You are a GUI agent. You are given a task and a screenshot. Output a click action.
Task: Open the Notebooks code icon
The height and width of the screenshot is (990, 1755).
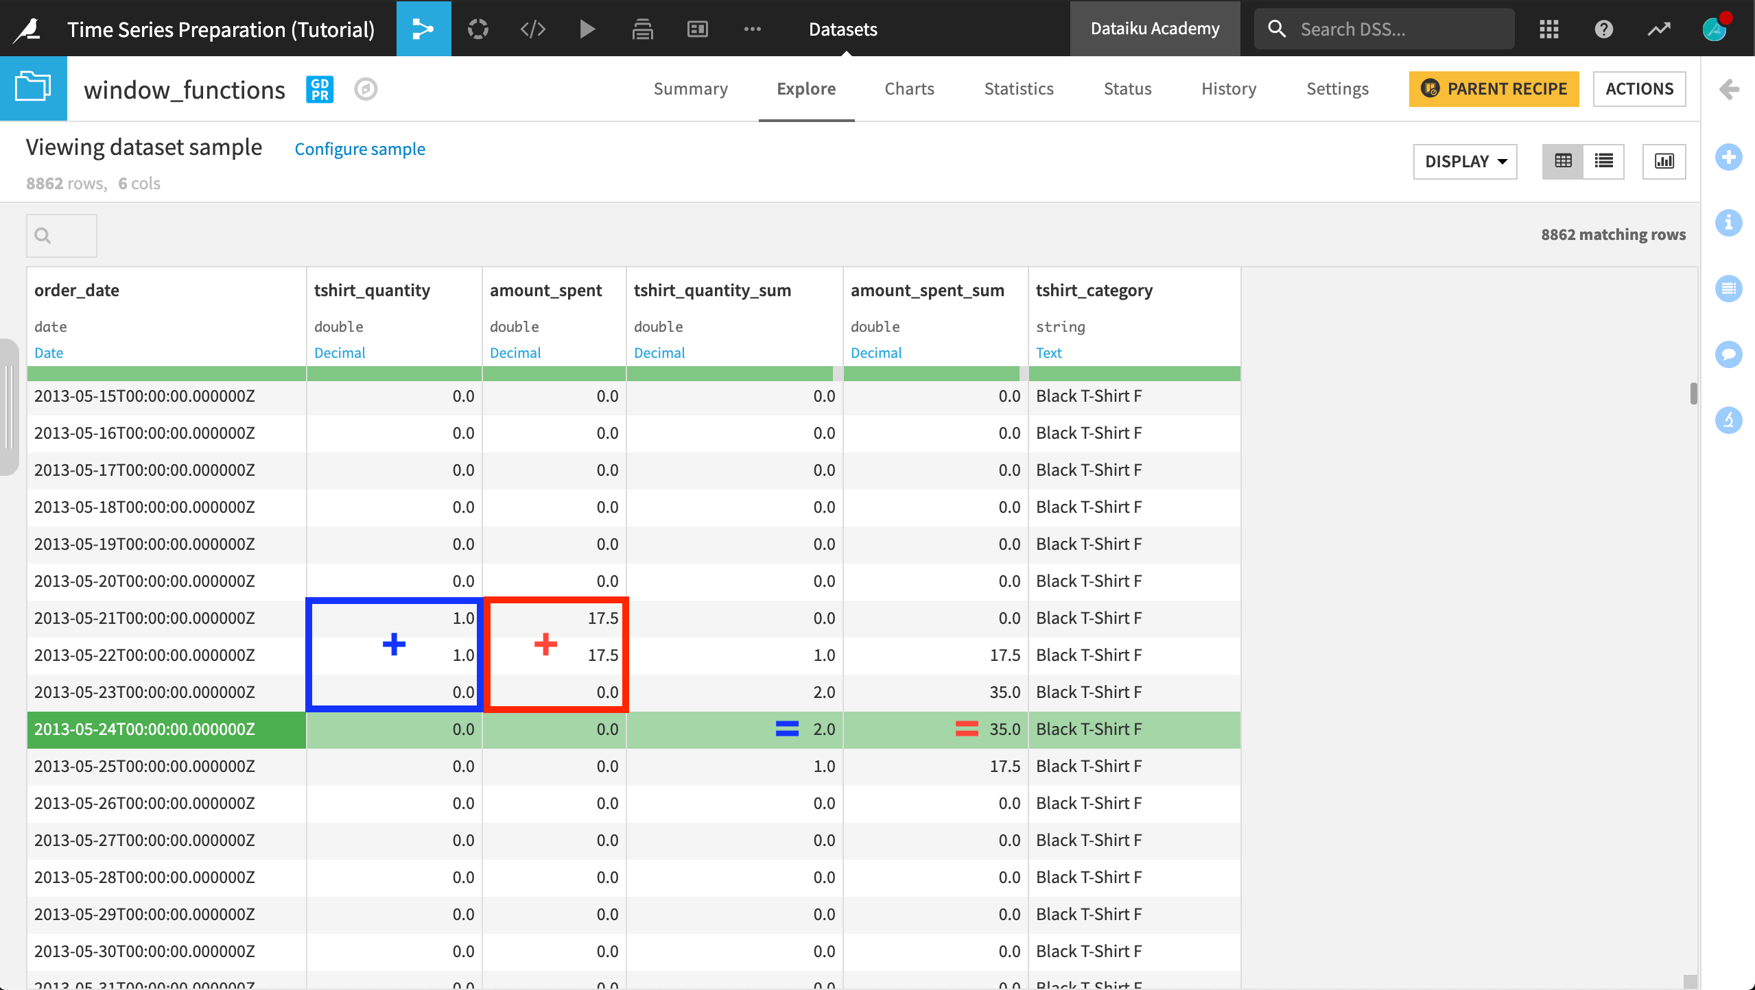pyautogui.click(x=533, y=29)
